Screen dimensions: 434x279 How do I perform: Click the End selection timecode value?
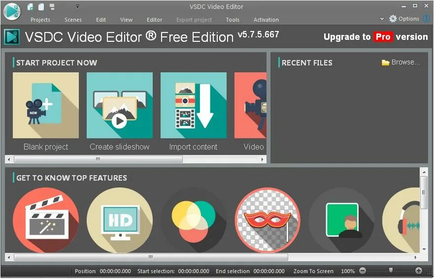pyautogui.click(x=269, y=271)
